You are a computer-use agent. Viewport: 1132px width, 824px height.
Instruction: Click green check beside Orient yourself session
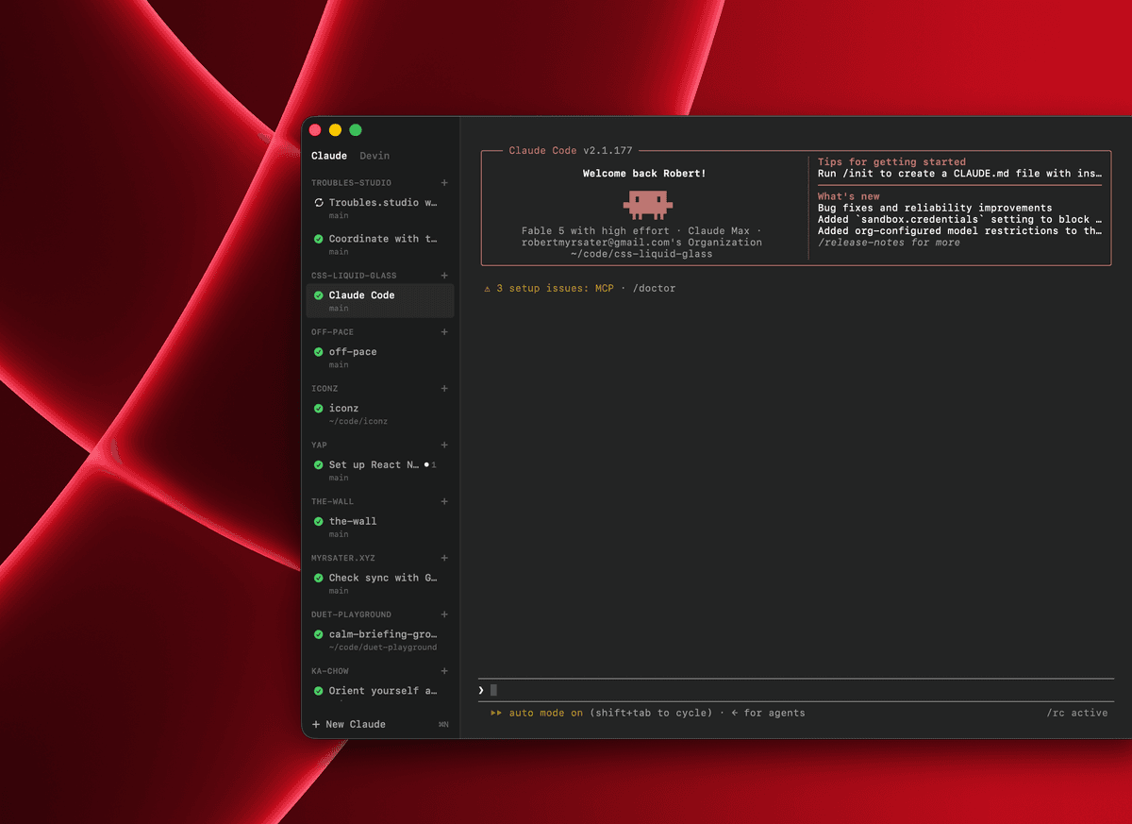tap(319, 691)
